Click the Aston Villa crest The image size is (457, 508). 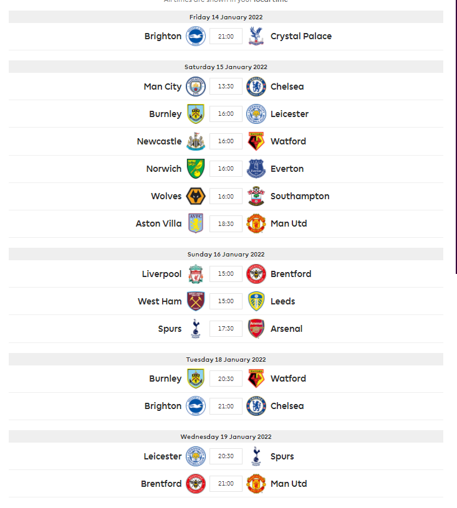(196, 223)
